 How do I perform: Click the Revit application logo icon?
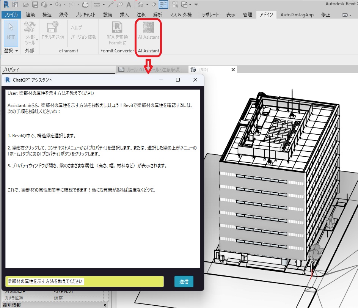tap(6, 4)
